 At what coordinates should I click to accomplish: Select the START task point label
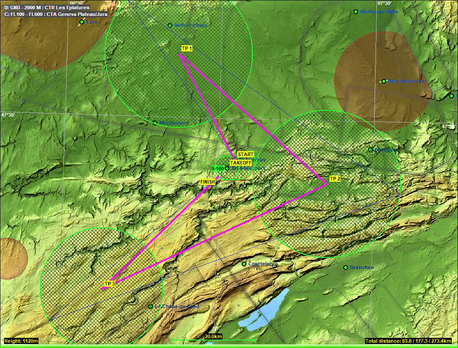tap(246, 154)
